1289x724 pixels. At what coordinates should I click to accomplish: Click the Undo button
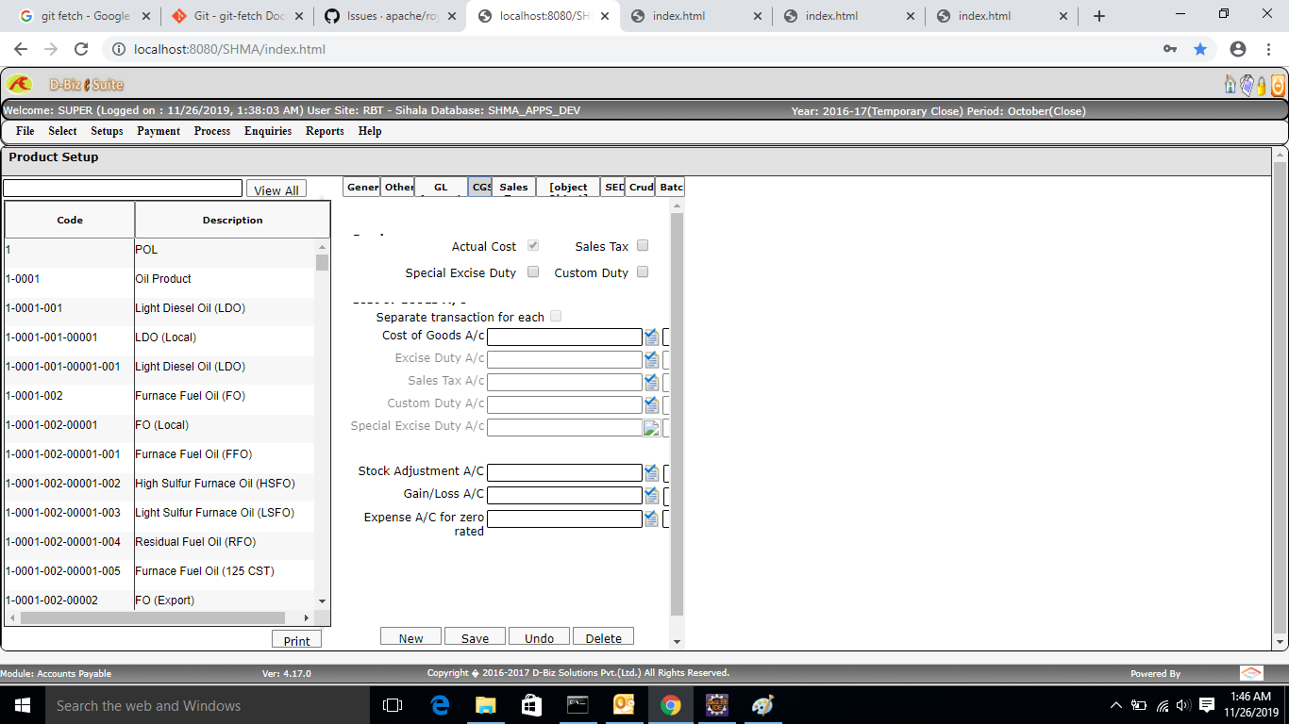pyautogui.click(x=539, y=636)
